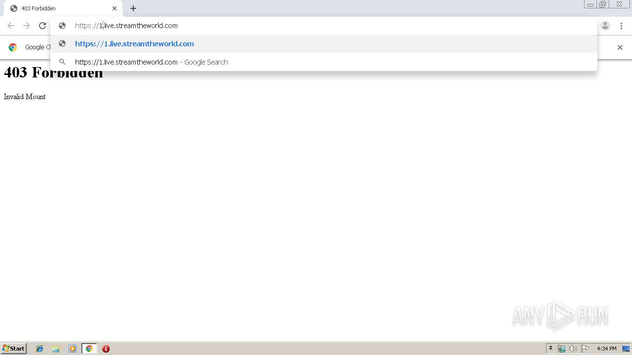632x355 pixels.
Task: Open Windows Explorer folder on taskbar
Action: 56,349
